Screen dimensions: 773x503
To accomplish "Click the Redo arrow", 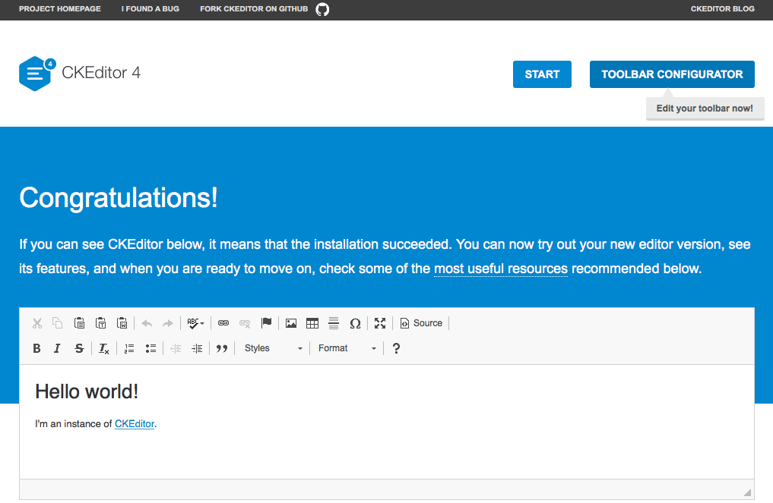I will tap(168, 323).
